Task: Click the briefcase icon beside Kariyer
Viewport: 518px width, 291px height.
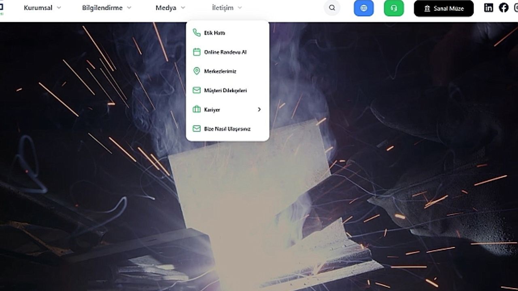Action: (x=197, y=110)
